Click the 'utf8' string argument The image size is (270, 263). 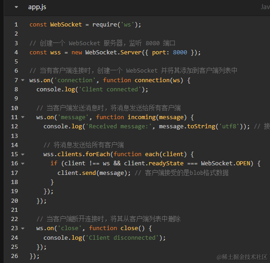tap(229, 126)
